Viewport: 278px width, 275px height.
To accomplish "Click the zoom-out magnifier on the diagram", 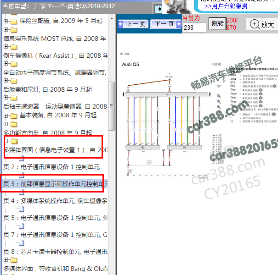I will coord(219,107).
